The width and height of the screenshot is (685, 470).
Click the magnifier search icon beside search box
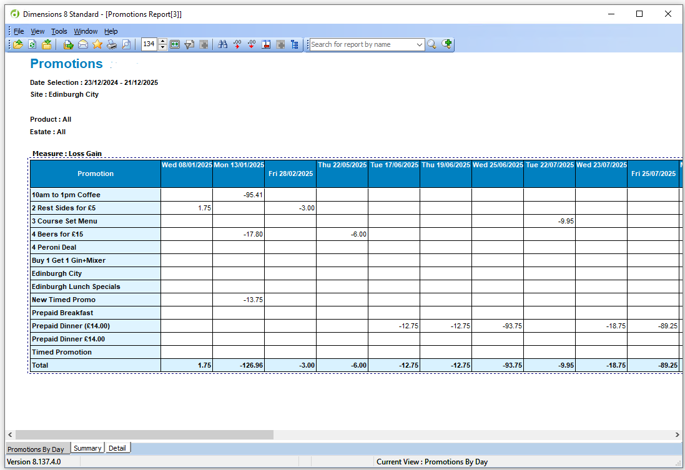(431, 44)
